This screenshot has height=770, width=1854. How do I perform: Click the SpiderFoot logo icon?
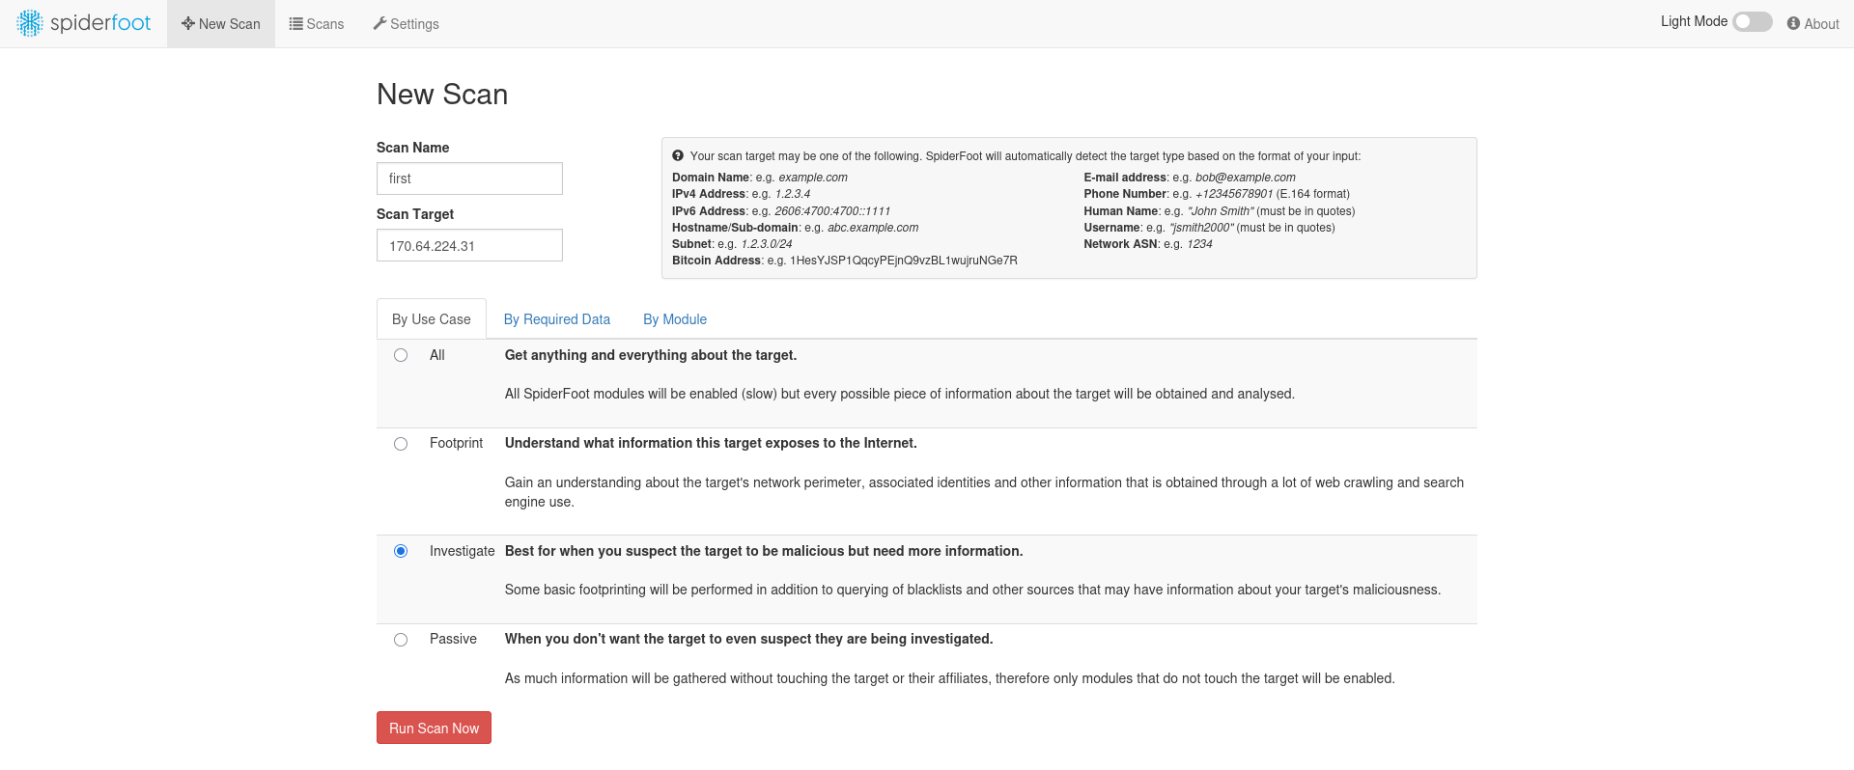(30, 23)
